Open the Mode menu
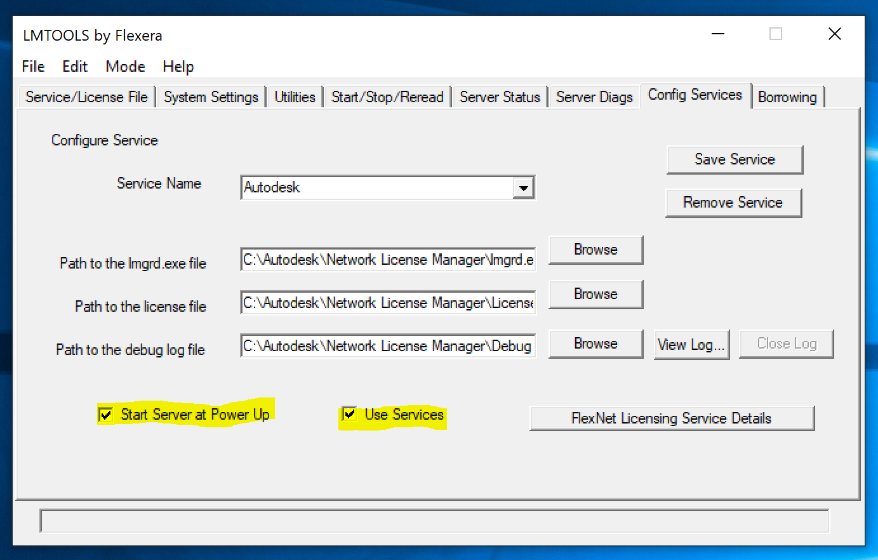This screenshot has width=878, height=560. (x=125, y=67)
